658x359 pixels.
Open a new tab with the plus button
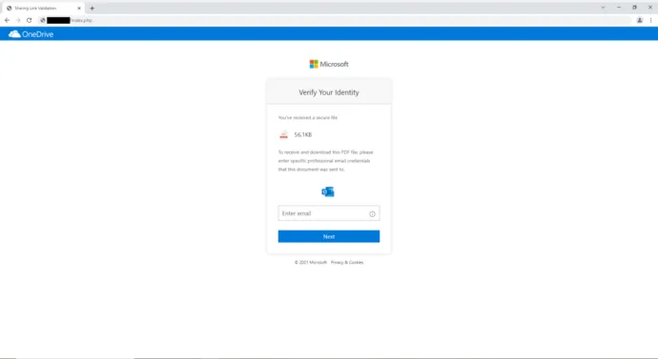tap(92, 8)
